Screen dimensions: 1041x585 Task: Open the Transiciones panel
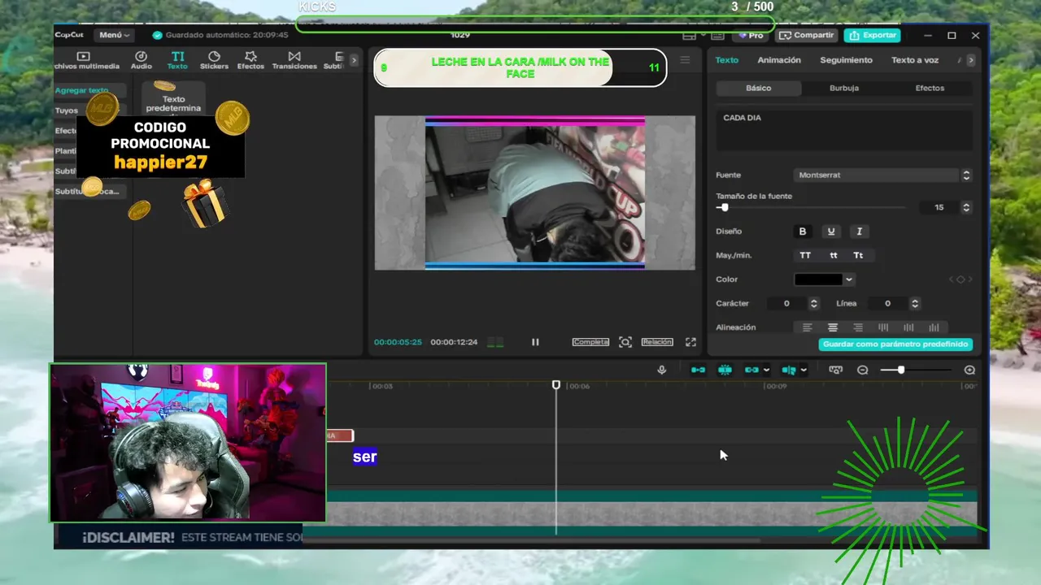pos(294,61)
